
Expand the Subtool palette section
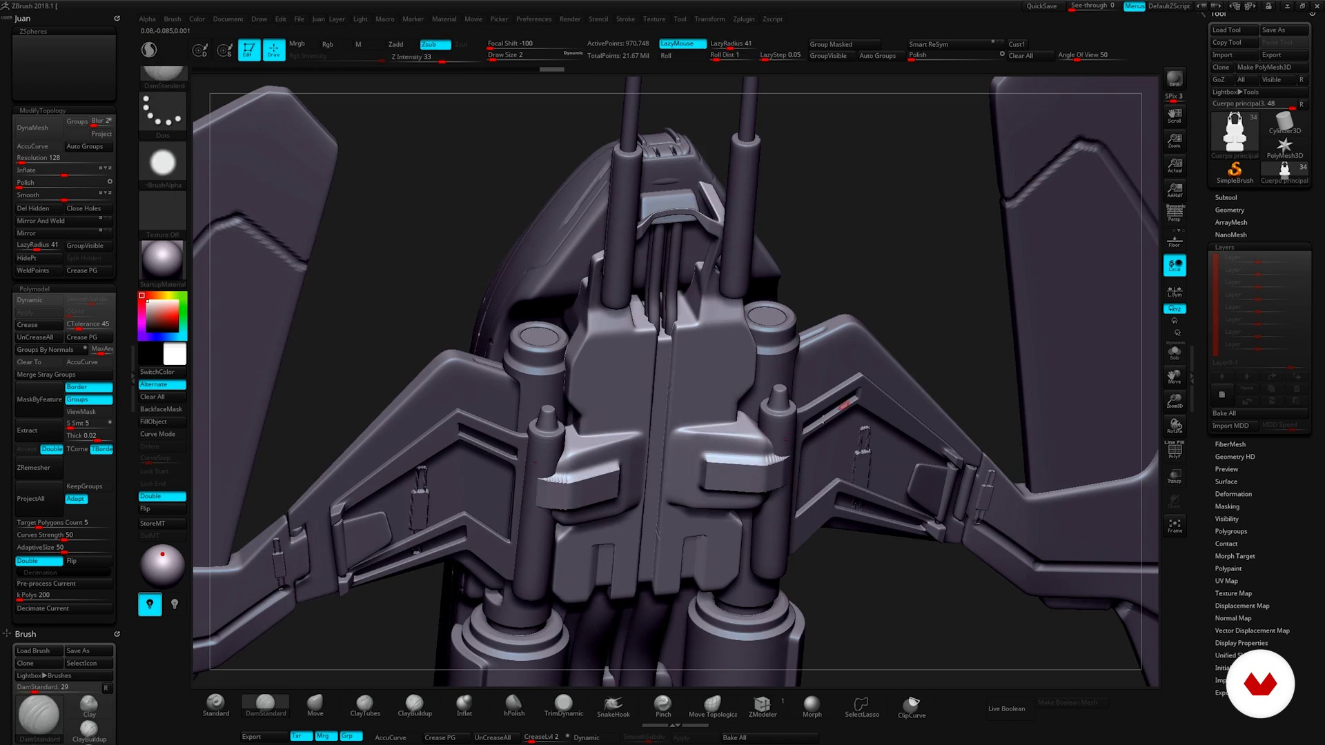(x=1226, y=197)
